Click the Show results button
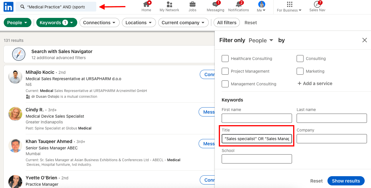Screen dimensions: 371x188 346,181
